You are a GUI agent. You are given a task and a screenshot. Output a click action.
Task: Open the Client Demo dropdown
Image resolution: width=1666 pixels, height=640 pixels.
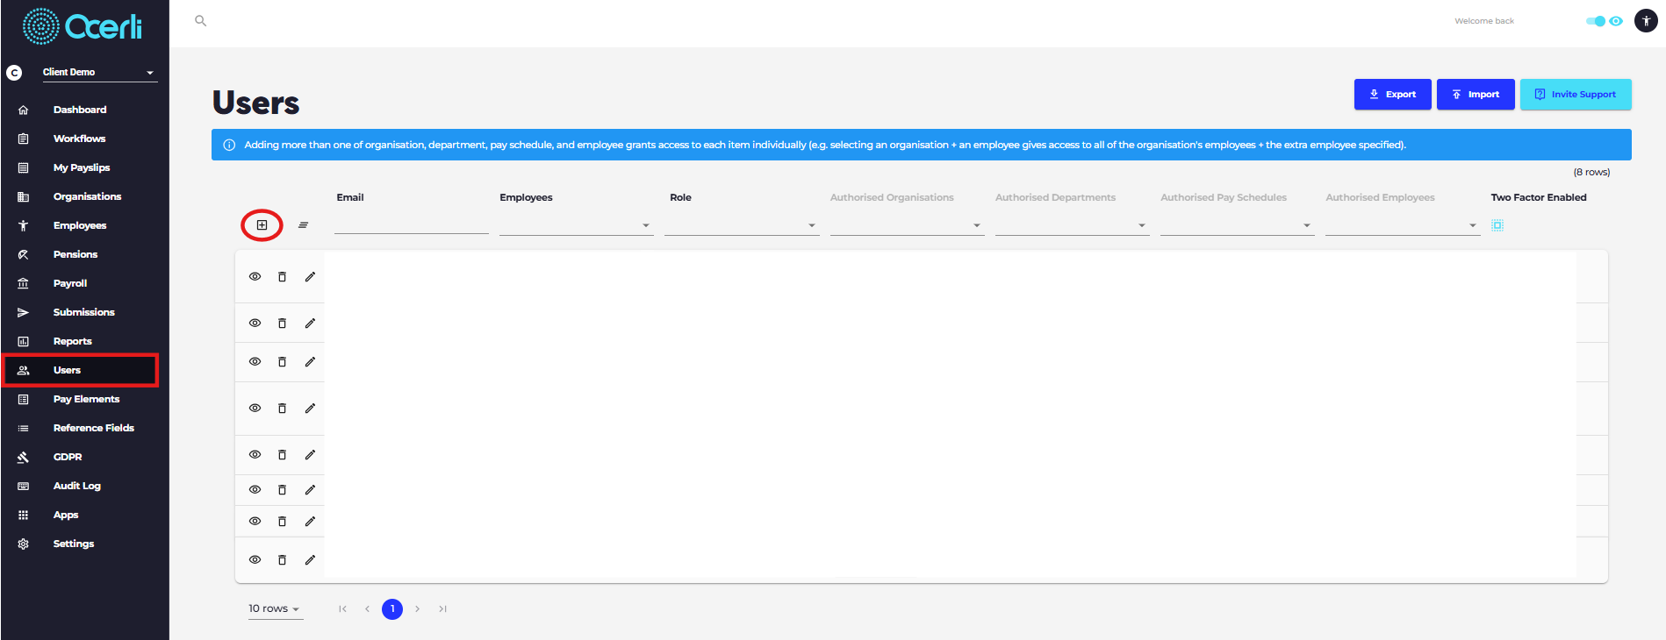click(99, 72)
